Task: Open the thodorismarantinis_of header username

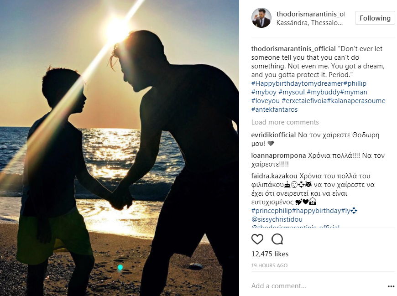Action: point(311,14)
